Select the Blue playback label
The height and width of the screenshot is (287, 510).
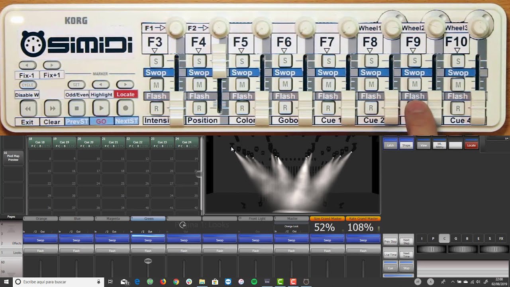[77, 218]
